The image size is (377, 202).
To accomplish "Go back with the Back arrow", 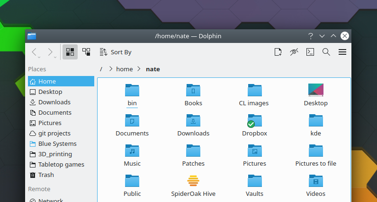I will (34, 51).
